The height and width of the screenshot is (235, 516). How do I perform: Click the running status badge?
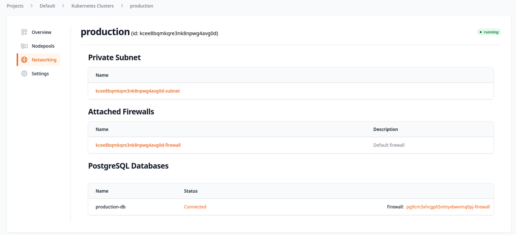[489, 32]
